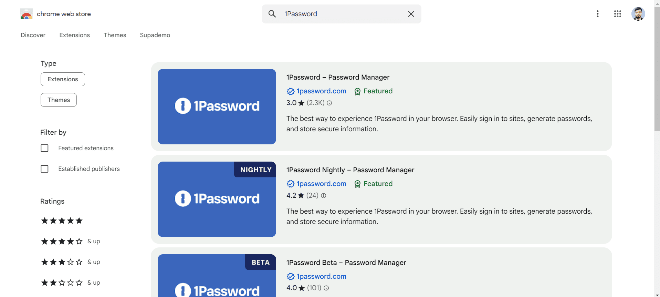Click rating info icon beside 24 reviews
The height and width of the screenshot is (297, 660).
coord(323,196)
